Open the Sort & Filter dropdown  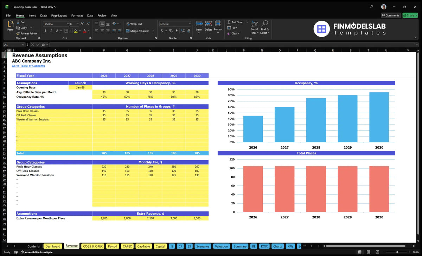255,27
